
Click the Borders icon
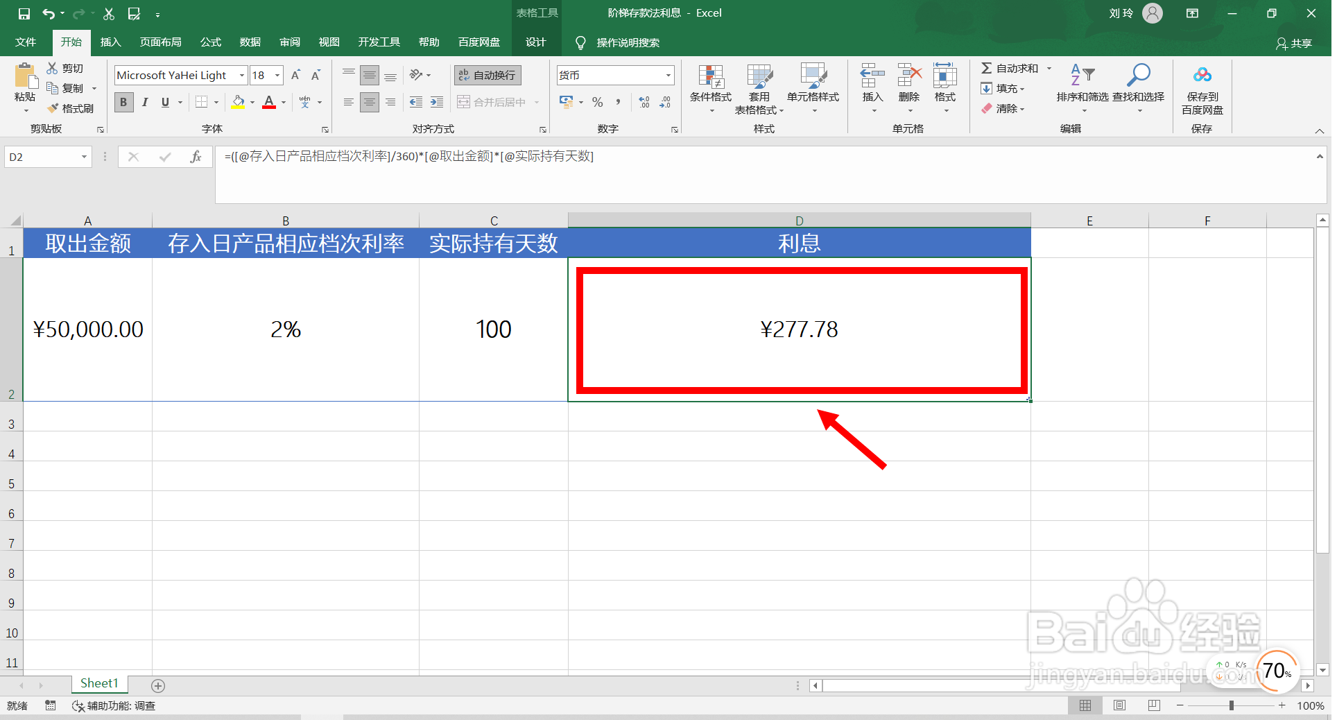pos(201,102)
